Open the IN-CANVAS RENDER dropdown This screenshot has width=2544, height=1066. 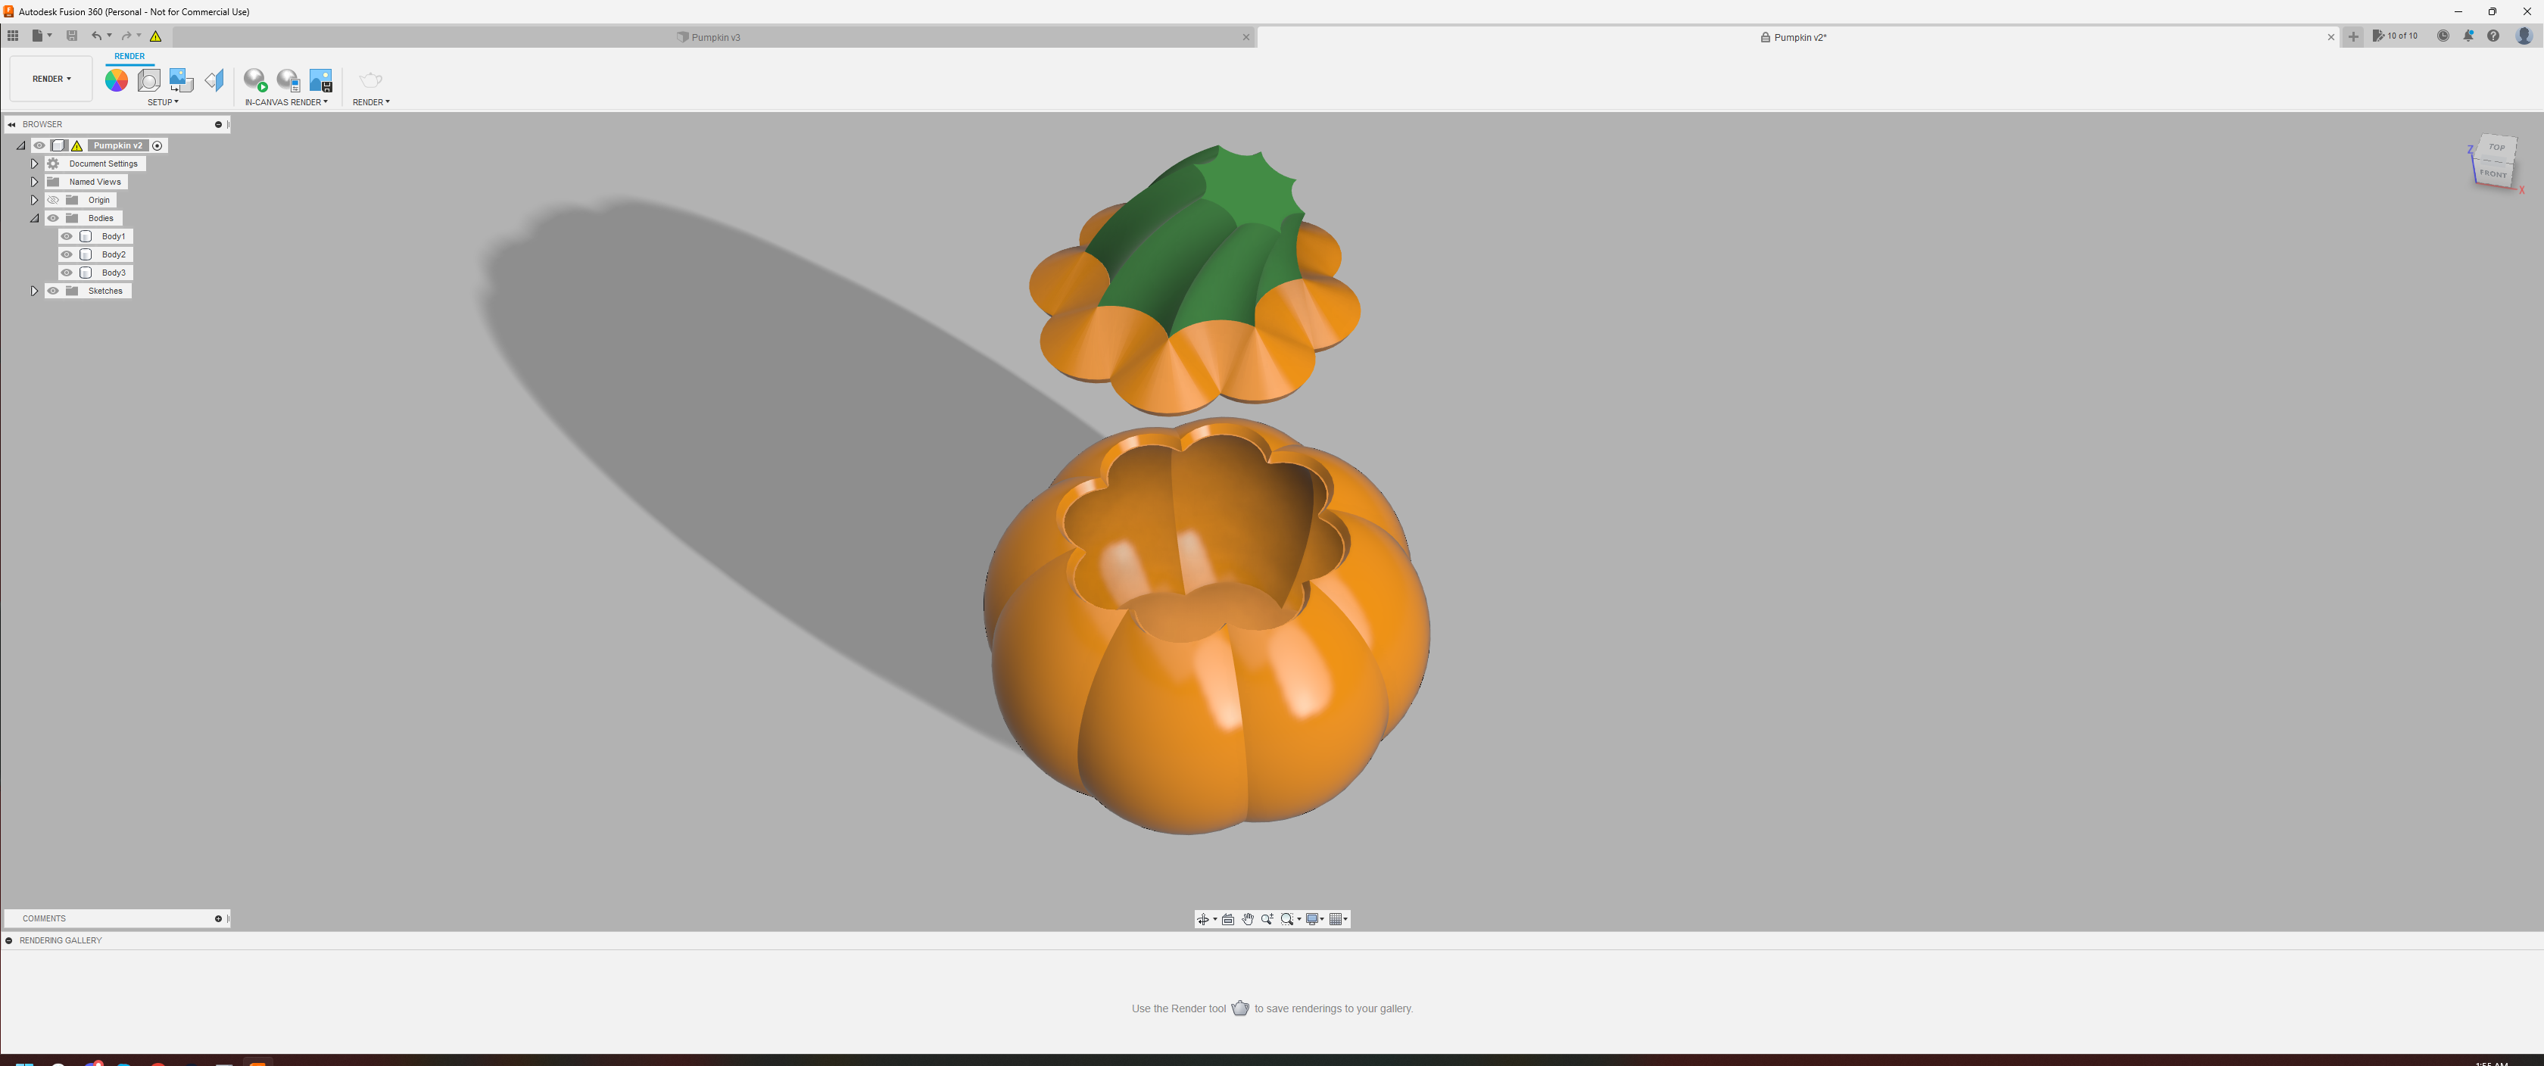tap(286, 103)
